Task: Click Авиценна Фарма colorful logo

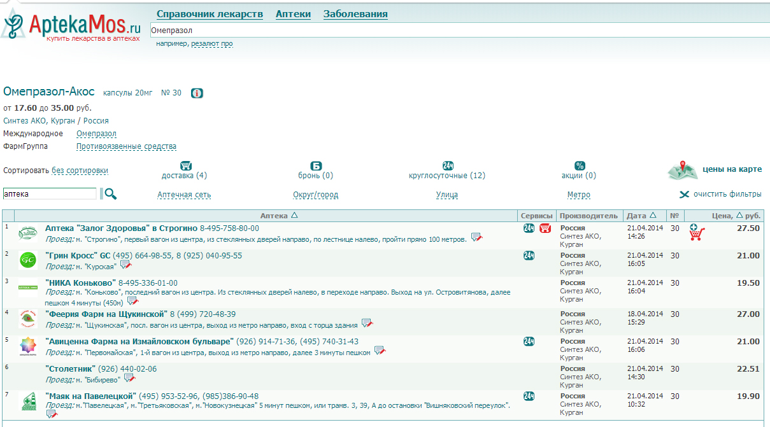Action: coord(27,347)
